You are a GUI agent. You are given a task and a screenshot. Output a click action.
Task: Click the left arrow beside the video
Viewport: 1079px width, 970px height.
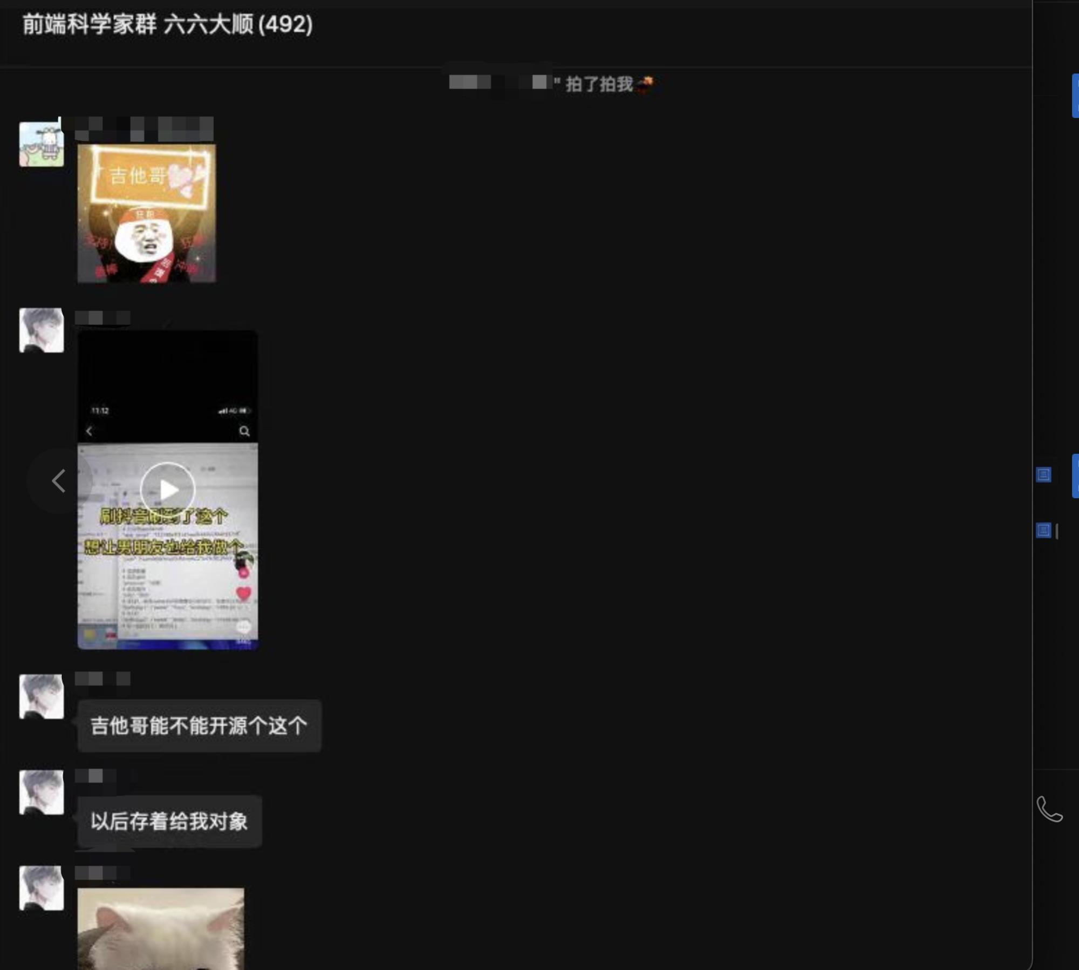click(58, 480)
